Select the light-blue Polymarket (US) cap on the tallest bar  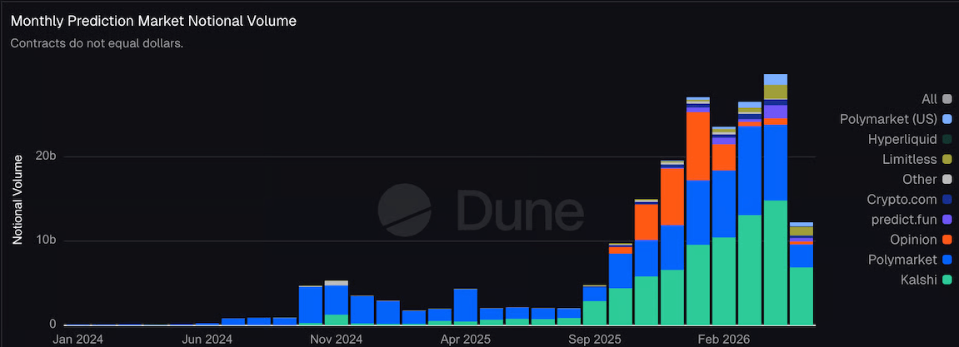(x=776, y=79)
